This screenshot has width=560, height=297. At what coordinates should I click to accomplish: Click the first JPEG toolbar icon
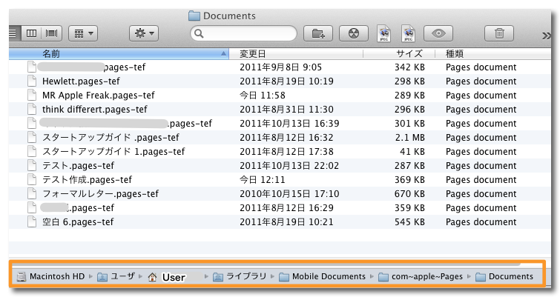384,33
